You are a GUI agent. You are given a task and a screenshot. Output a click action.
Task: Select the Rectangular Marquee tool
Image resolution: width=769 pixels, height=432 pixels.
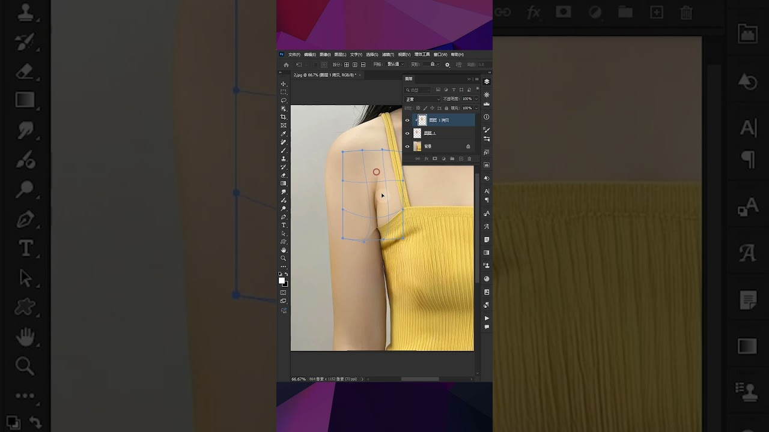click(283, 92)
